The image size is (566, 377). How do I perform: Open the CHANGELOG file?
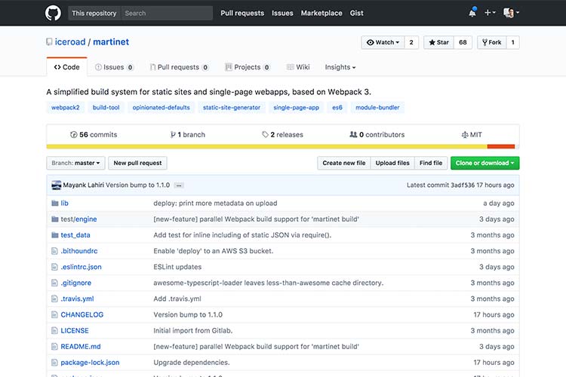tap(82, 314)
